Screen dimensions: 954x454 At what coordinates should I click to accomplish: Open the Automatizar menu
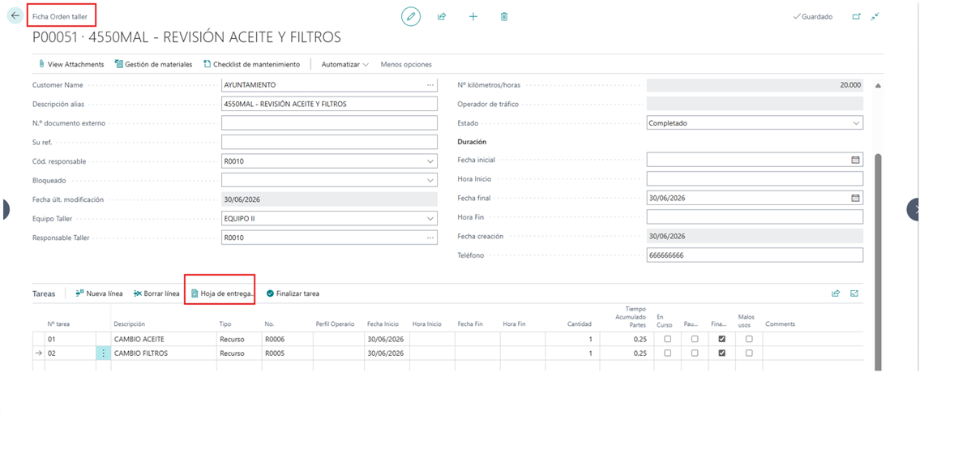pos(345,64)
